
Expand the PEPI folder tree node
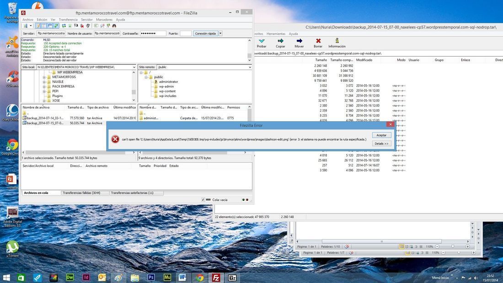click(44, 91)
